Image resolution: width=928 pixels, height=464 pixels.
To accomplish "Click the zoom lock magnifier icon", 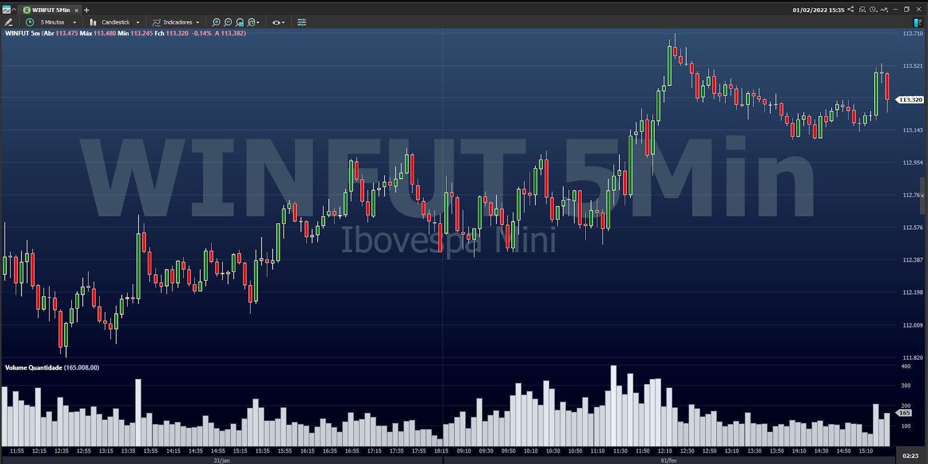I will point(240,22).
